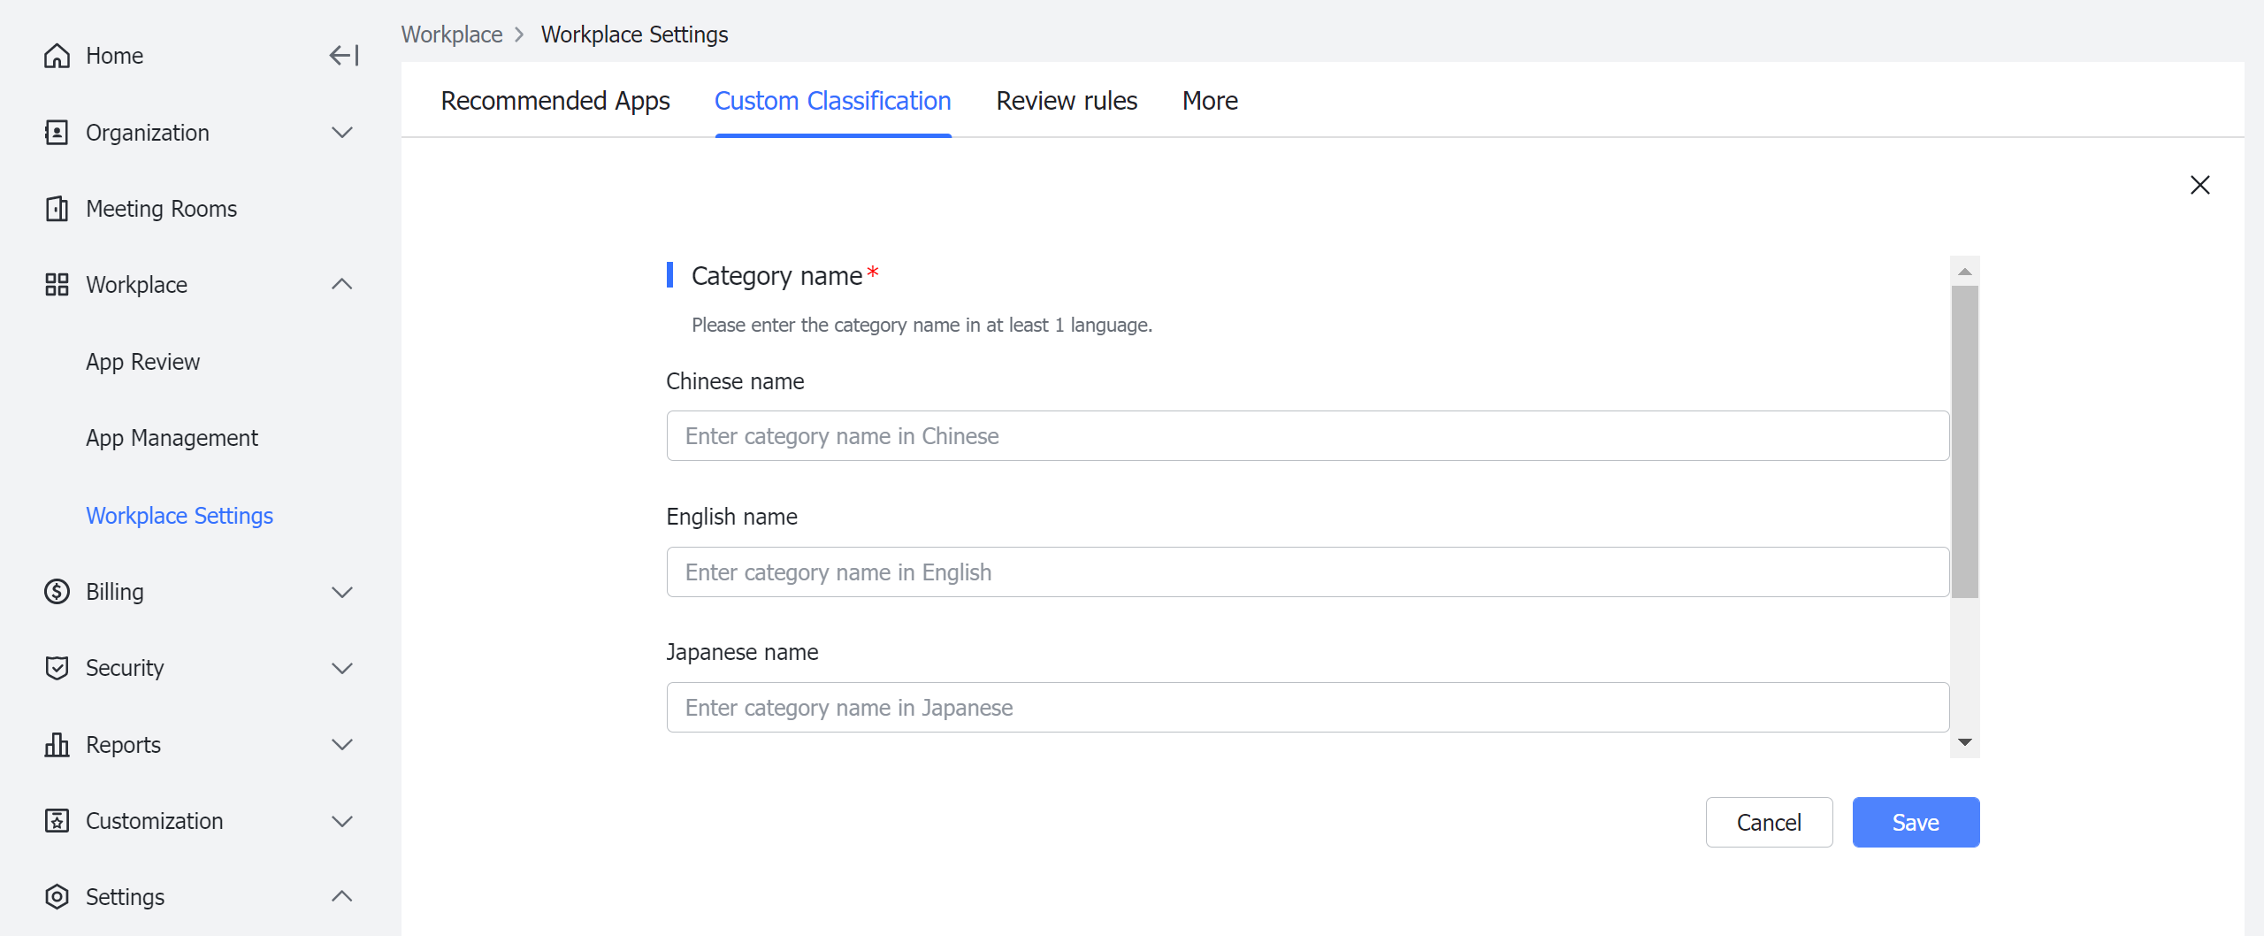2264x936 pixels.
Task: Focus the Japanese name input field
Action: click(x=1308, y=708)
